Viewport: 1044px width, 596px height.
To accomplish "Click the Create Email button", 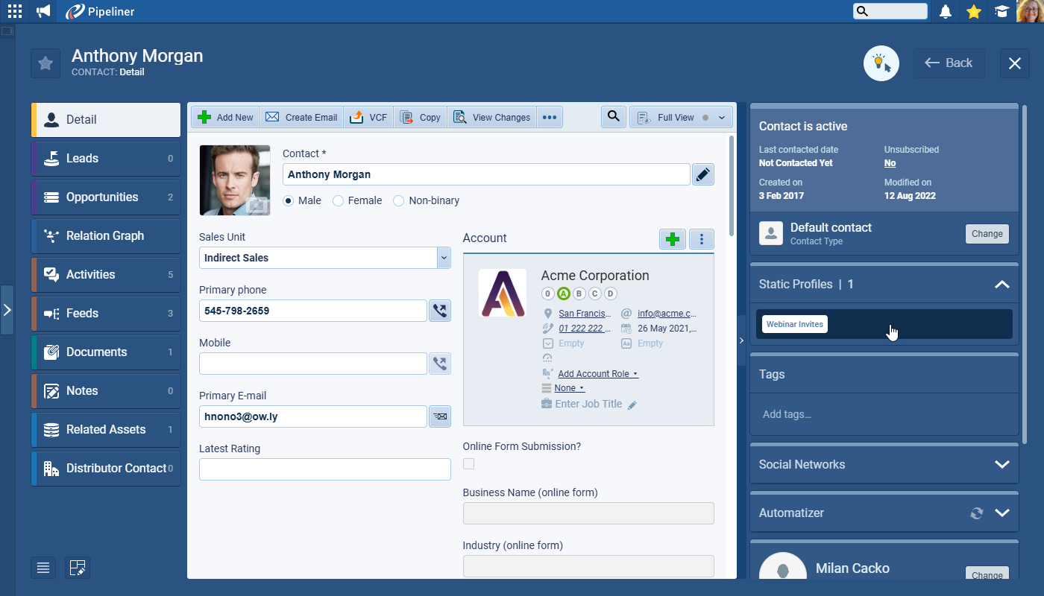I will coord(302,118).
